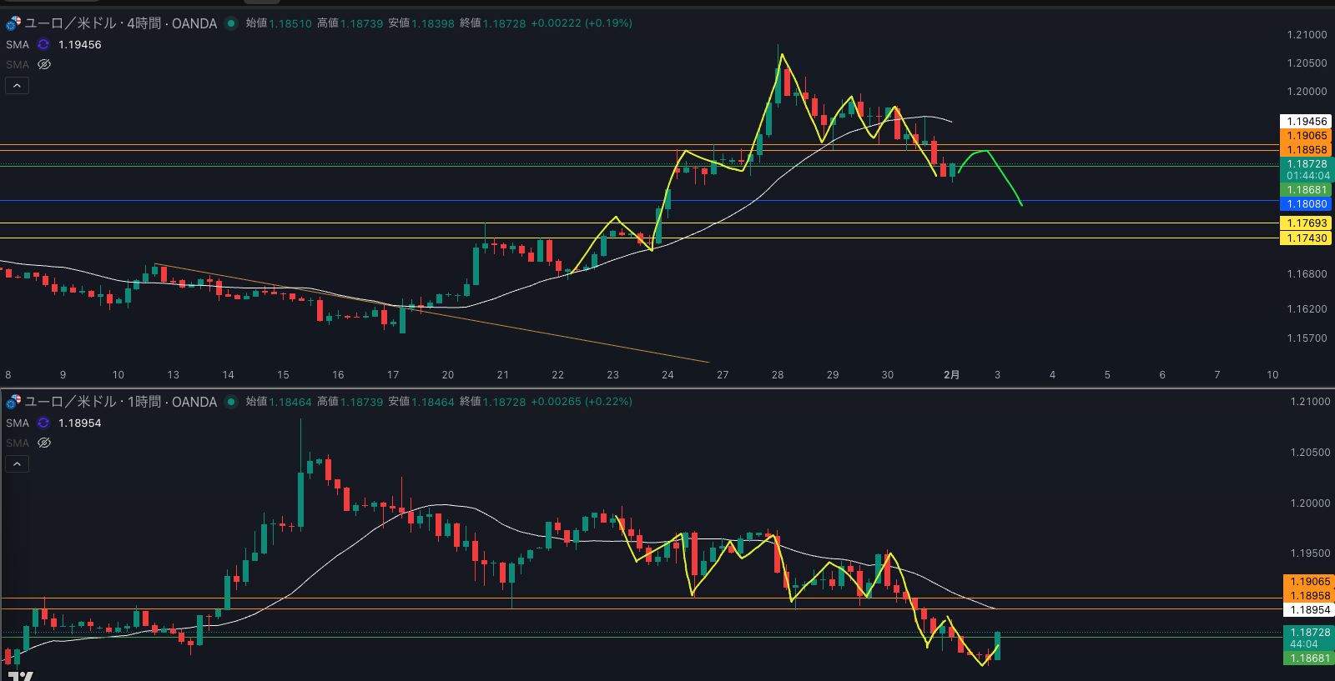The width and height of the screenshot is (1335, 681).
Task: Click the TradingView logo in bottom-left corner
Action: coord(20,676)
